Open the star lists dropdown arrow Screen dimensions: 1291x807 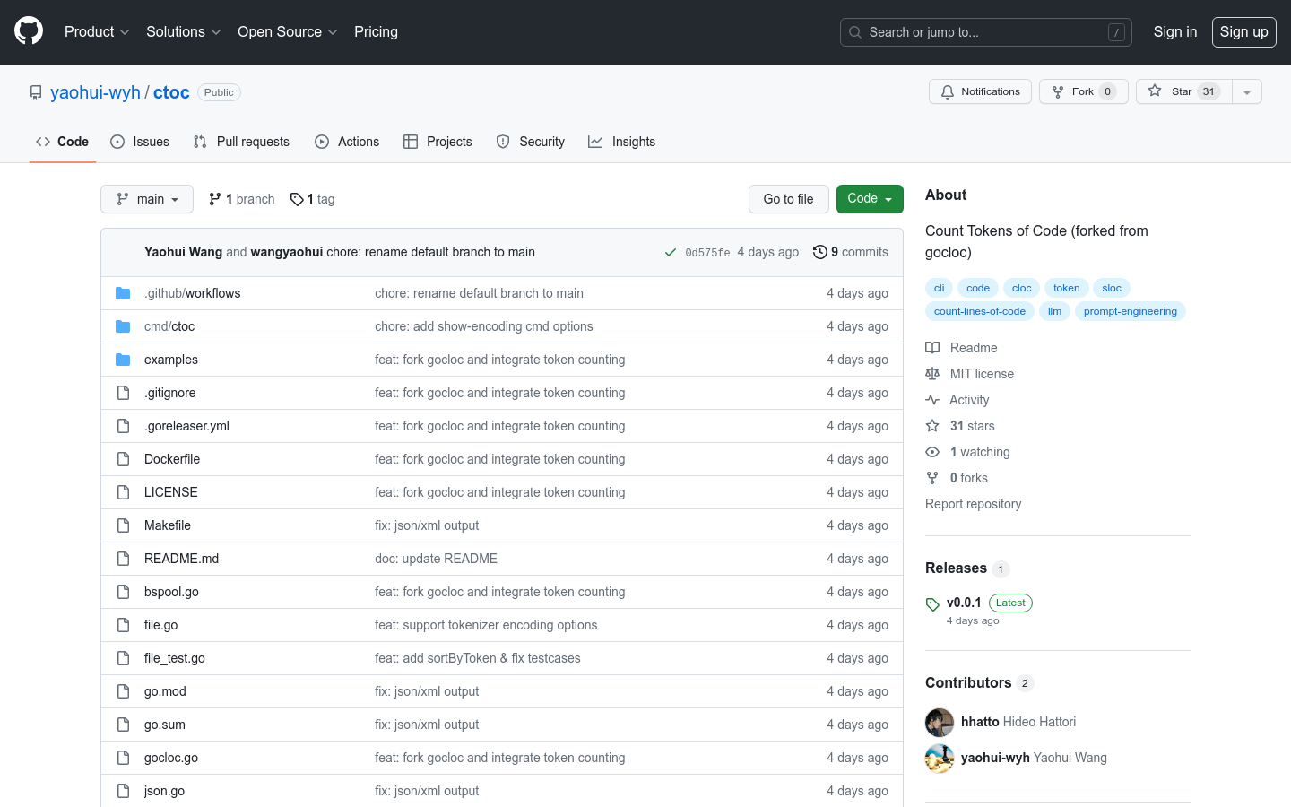pos(1247,91)
